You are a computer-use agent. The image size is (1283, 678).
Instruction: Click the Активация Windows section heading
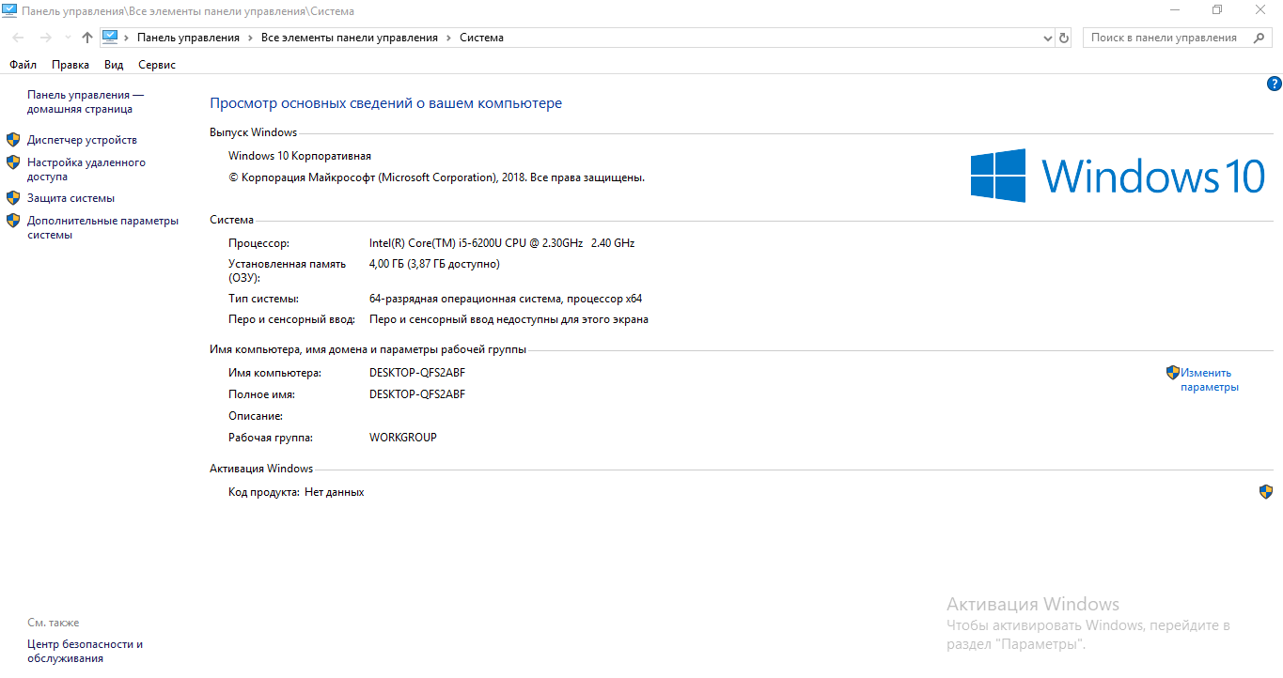[x=261, y=469]
